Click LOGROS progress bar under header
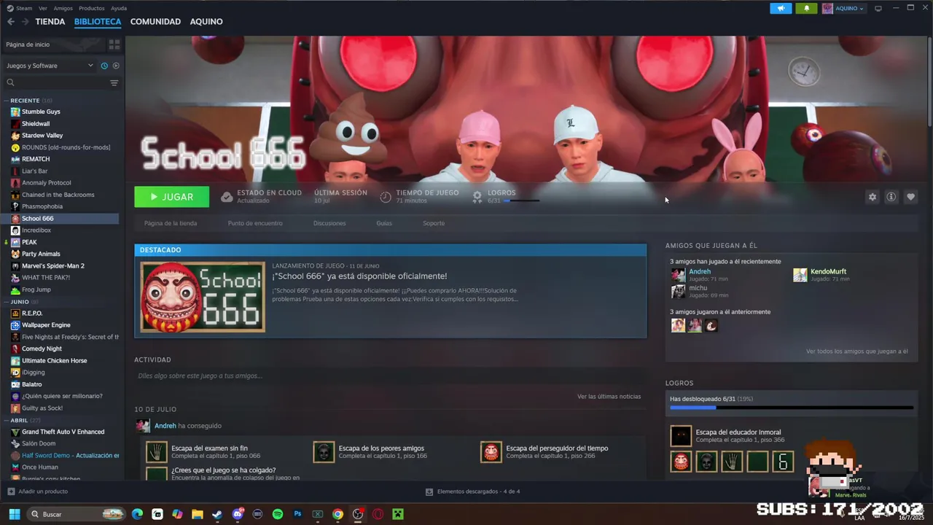This screenshot has width=933, height=525. click(x=522, y=201)
